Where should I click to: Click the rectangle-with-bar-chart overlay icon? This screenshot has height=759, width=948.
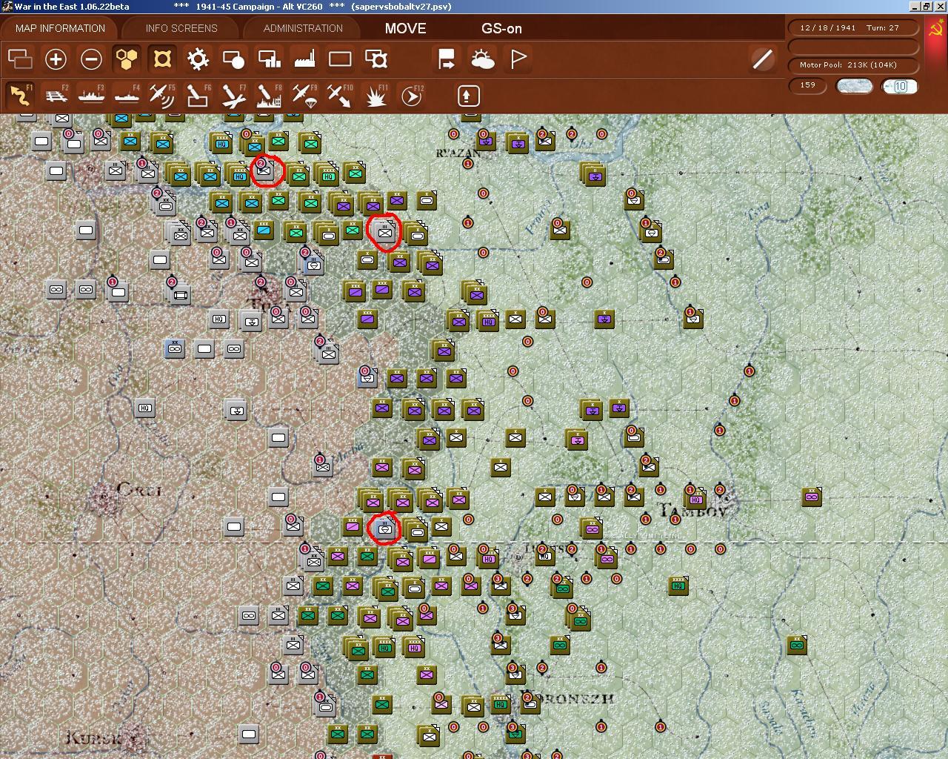pos(269,59)
